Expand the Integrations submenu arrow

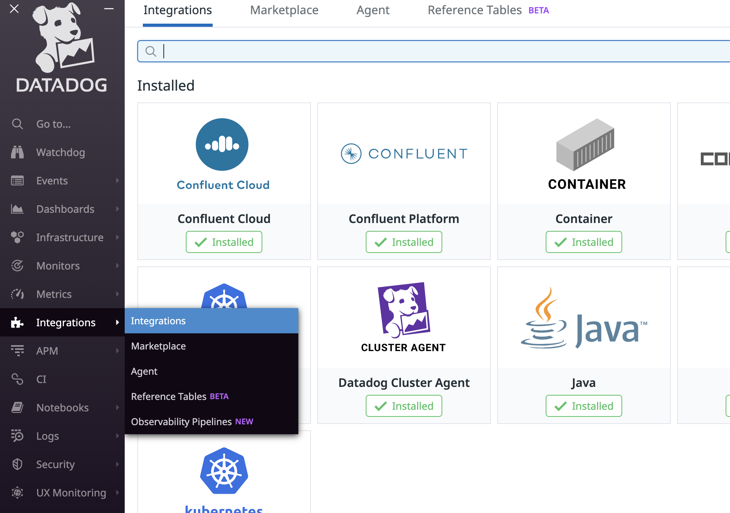tap(117, 322)
